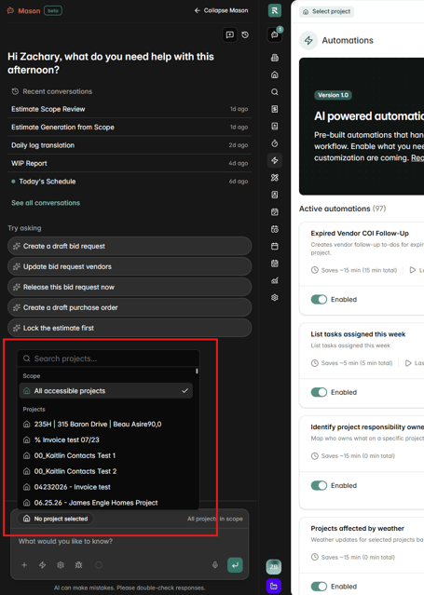This screenshot has width=424, height=595.
Task: Open the settings gear in the sidebar
Action: point(275,298)
